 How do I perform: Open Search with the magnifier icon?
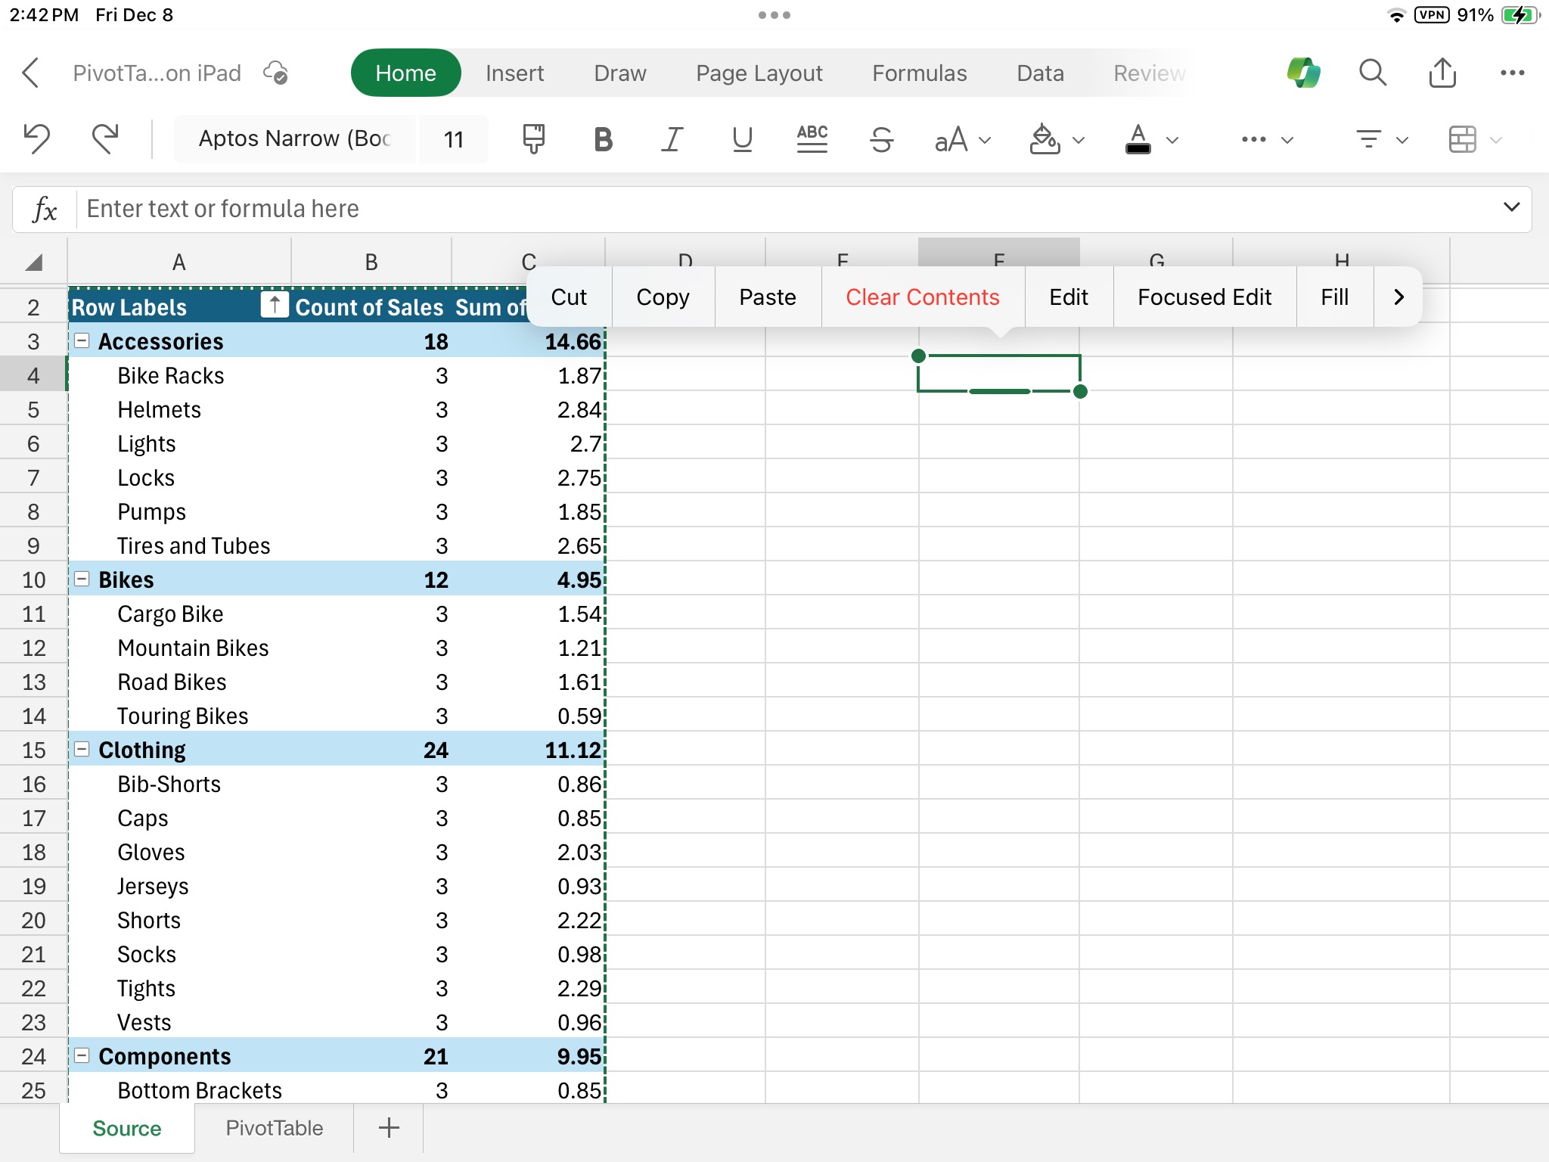(x=1372, y=73)
